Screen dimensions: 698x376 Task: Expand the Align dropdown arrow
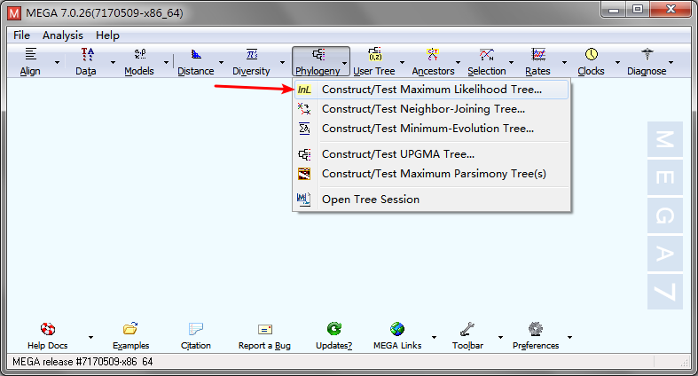coord(57,63)
